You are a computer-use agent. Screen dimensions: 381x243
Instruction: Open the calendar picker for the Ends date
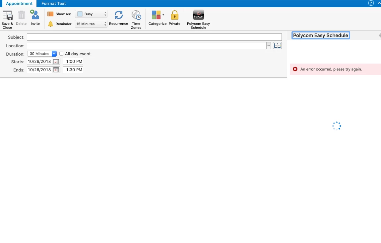coord(56,70)
